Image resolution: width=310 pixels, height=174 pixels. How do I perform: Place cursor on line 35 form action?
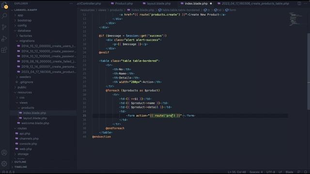click(160, 116)
